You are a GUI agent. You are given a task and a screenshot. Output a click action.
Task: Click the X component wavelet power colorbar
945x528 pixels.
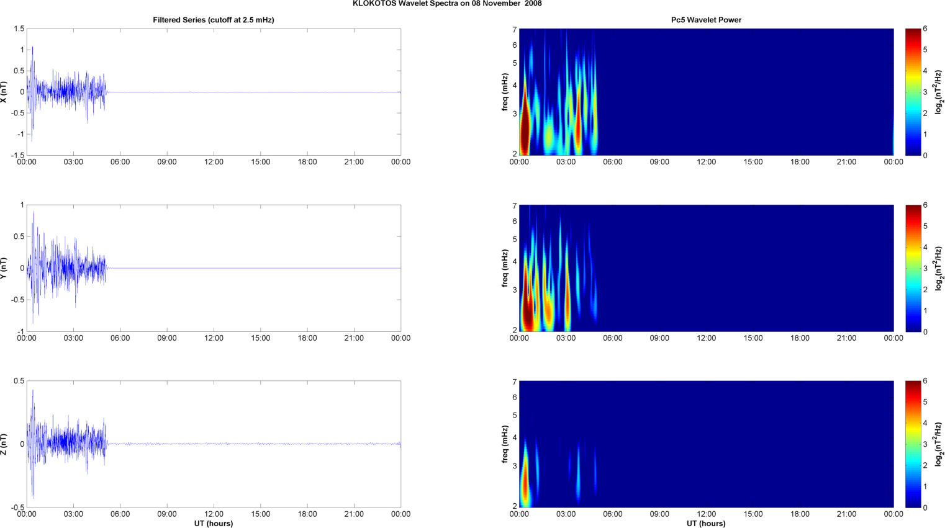(x=913, y=92)
